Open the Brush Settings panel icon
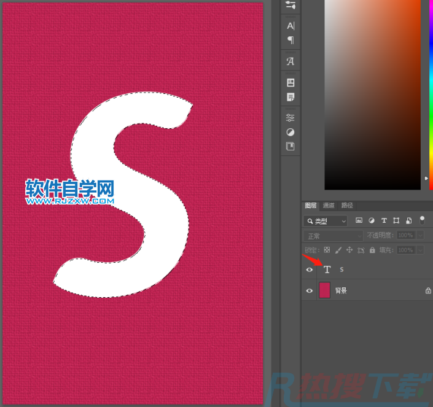The height and width of the screenshot is (407, 433). [291, 5]
